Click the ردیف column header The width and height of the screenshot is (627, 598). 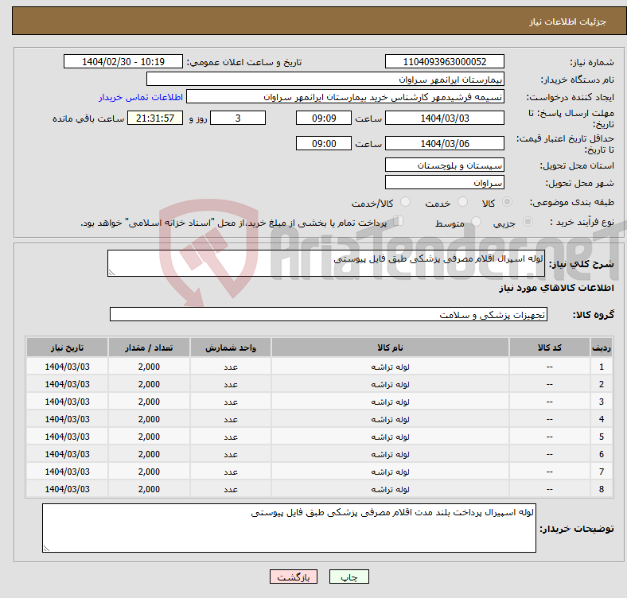[x=601, y=348]
